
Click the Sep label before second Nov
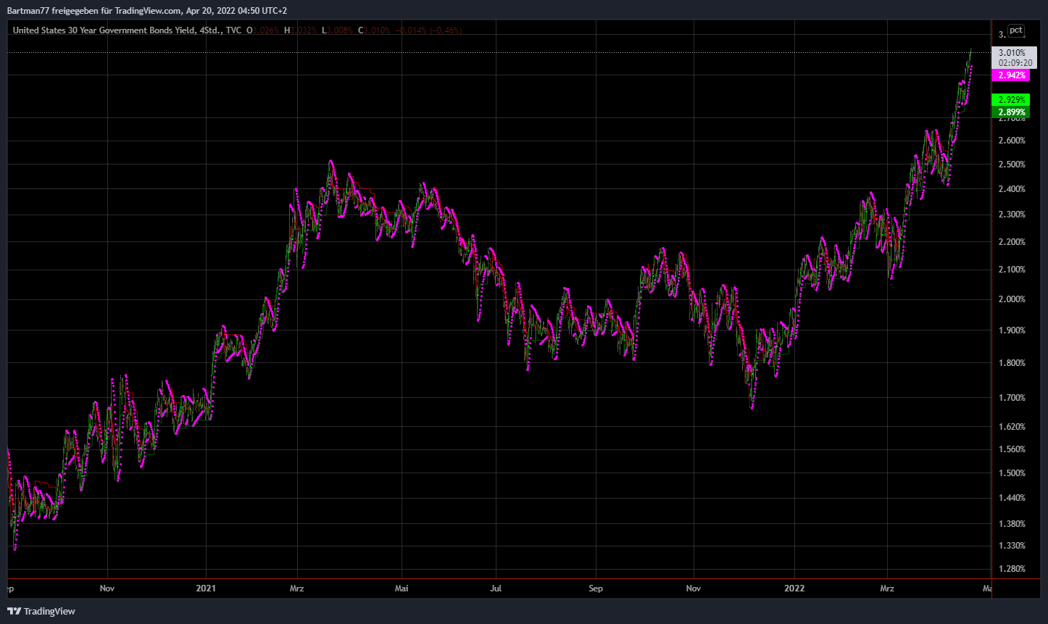coord(596,588)
